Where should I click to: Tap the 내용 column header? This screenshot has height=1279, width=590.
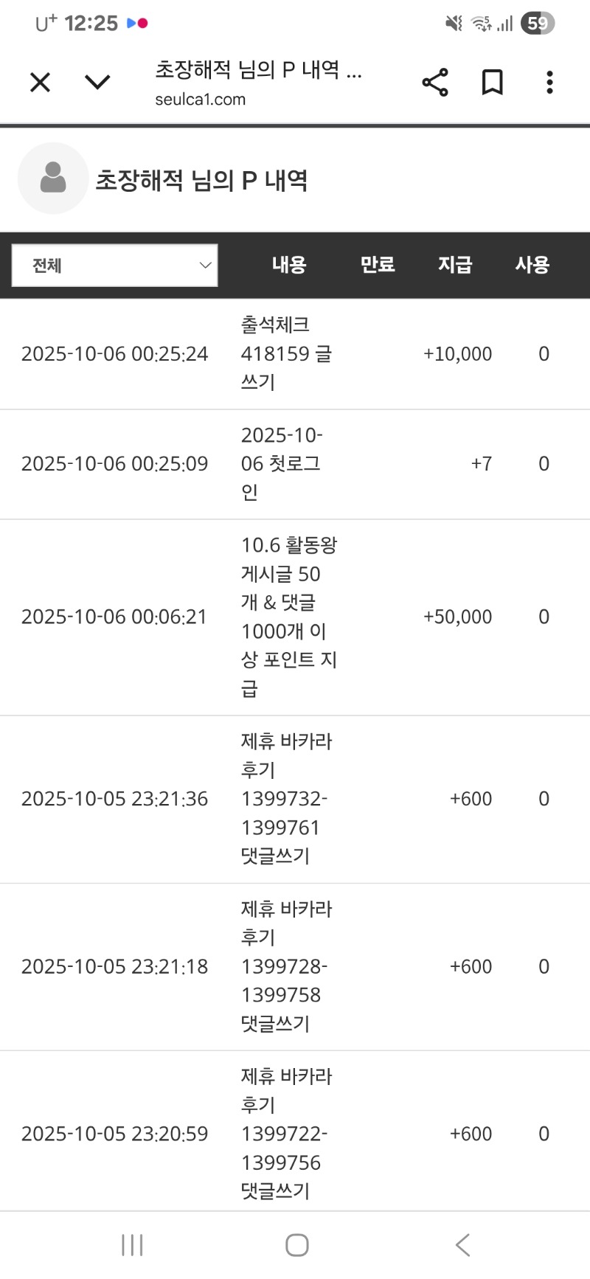[x=288, y=265]
